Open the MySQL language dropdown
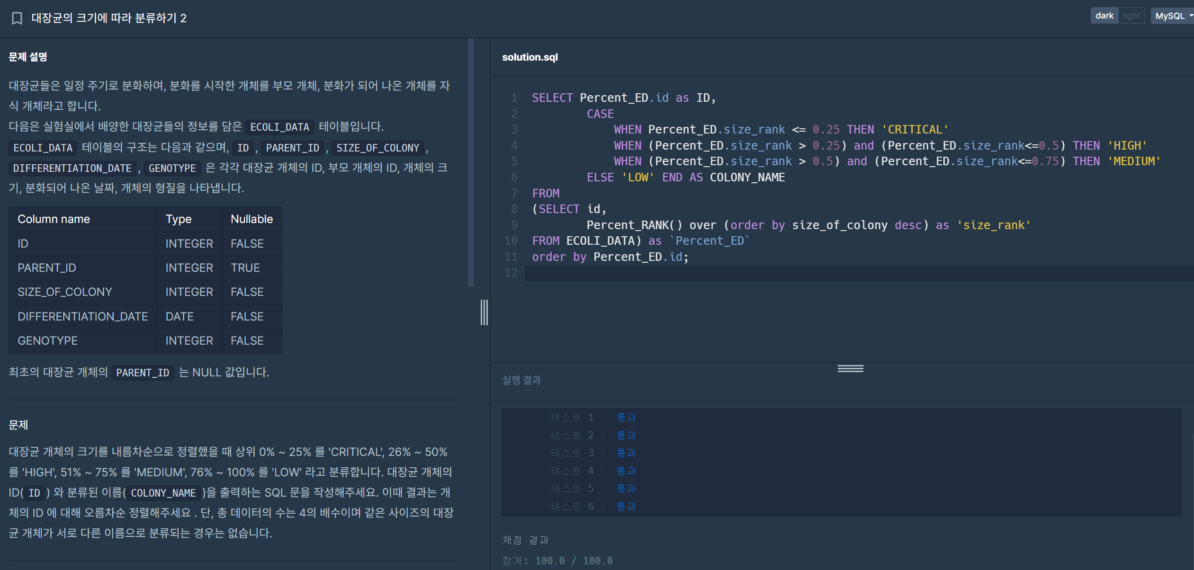Screen dimensions: 1194x570 coord(1170,16)
